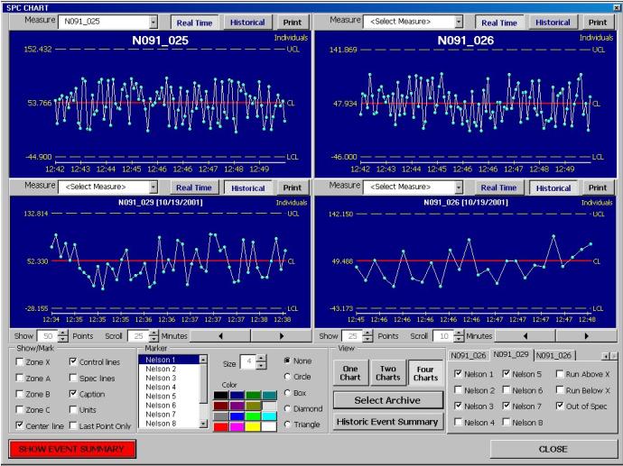Image resolution: width=623 pixels, height=466 pixels.
Task: Click Print above the N091_025 chart
Action: tap(293, 23)
